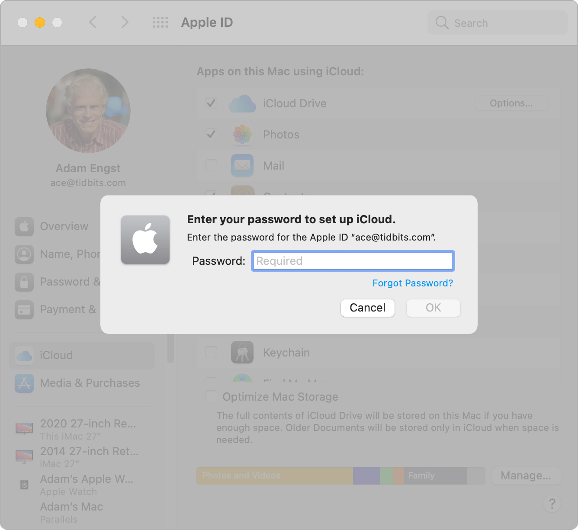Open help via the question mark icon
This screenshot has width=578, height=530.
click(x=552, y=504)
